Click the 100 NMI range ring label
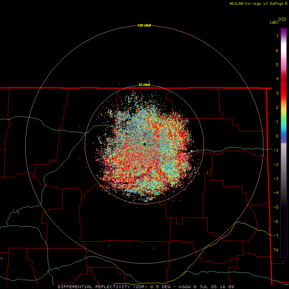This screenshot has height=289, width=289. (144, 25)
